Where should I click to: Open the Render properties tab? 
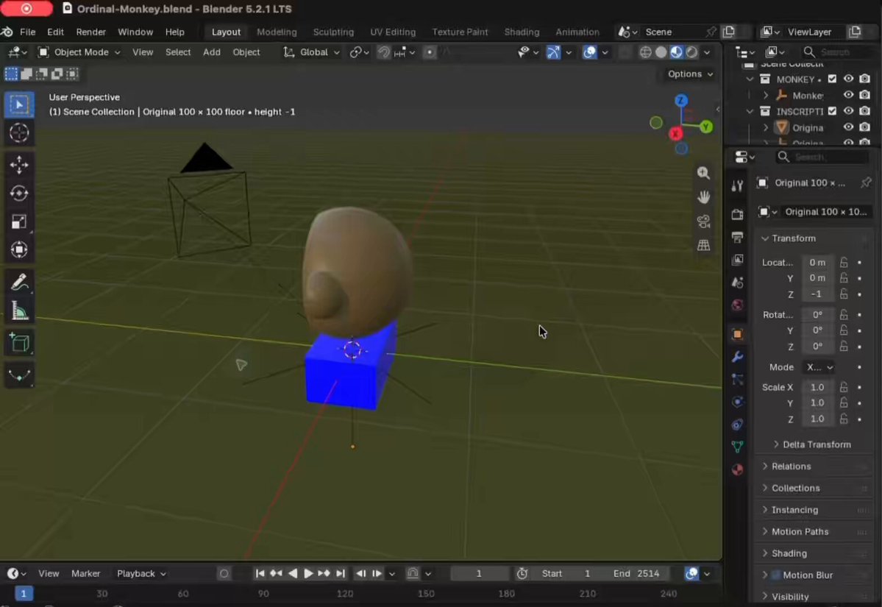pyautogui.click(x=737, y=214)
